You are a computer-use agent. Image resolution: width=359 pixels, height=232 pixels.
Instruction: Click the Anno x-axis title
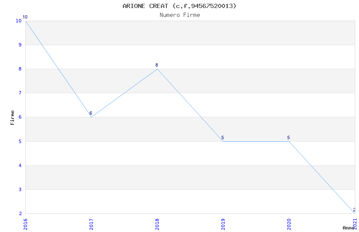[348, 228]
